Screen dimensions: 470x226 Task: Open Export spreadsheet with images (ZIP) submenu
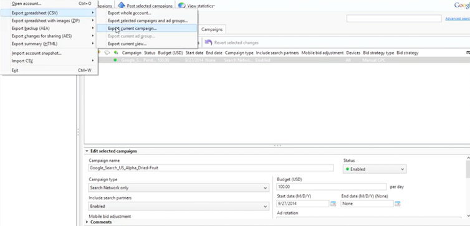(x=49, y=21)
